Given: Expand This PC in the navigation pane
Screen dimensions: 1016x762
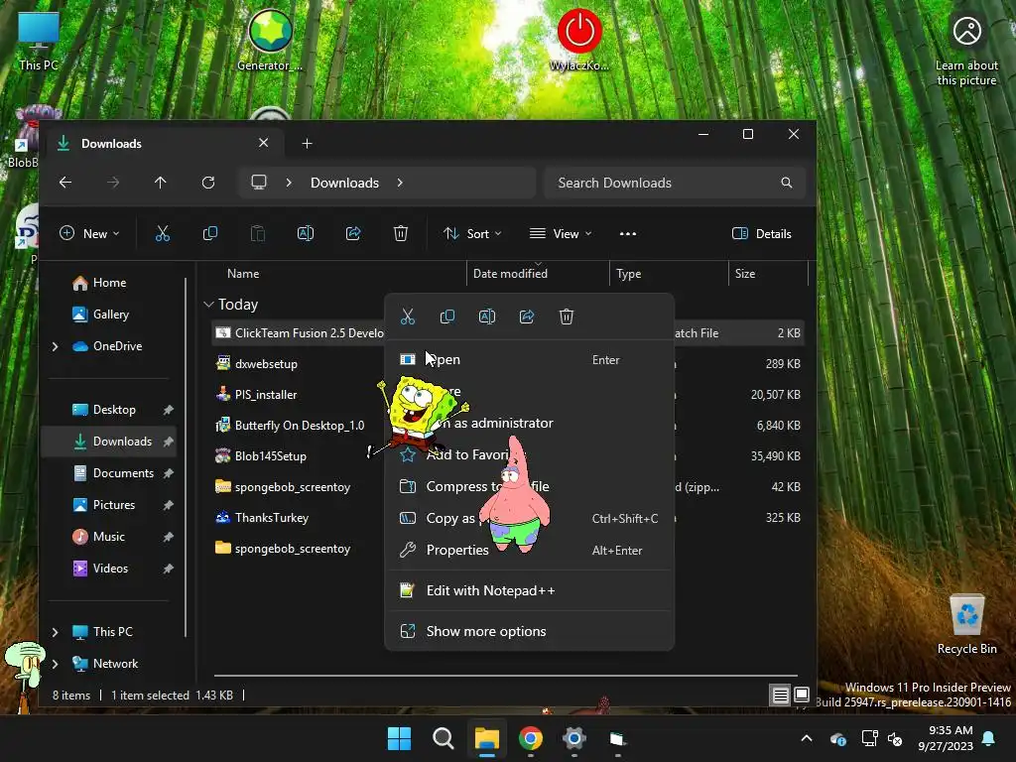Looking at the screenshot, I should [x=56, y=632].
